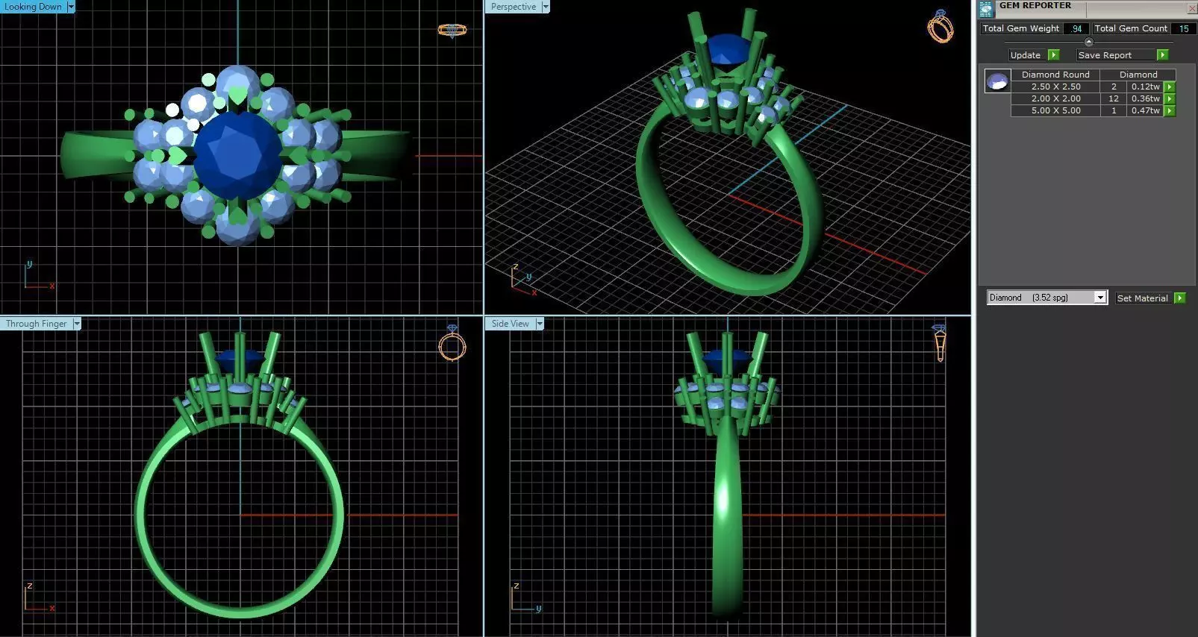Click the green arrow for the 0.36tw row
The height and width of the screenshot is (637, 1198).
click(1170, 99)
